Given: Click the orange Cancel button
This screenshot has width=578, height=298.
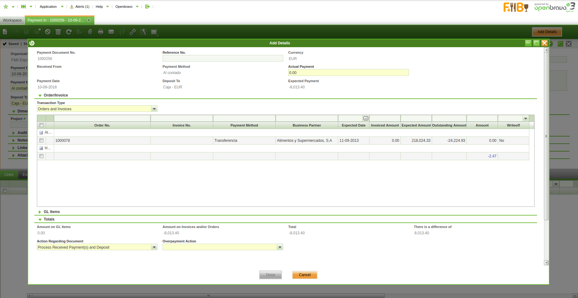Looking at the screenshot, I should pyautogui.click(x=304, y=275).
